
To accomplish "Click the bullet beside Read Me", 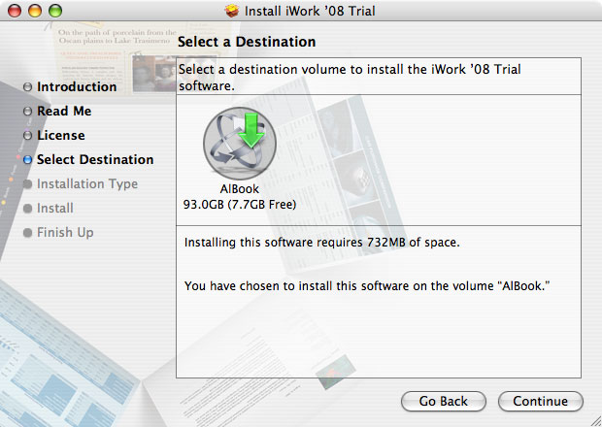I will coord(27,112).
